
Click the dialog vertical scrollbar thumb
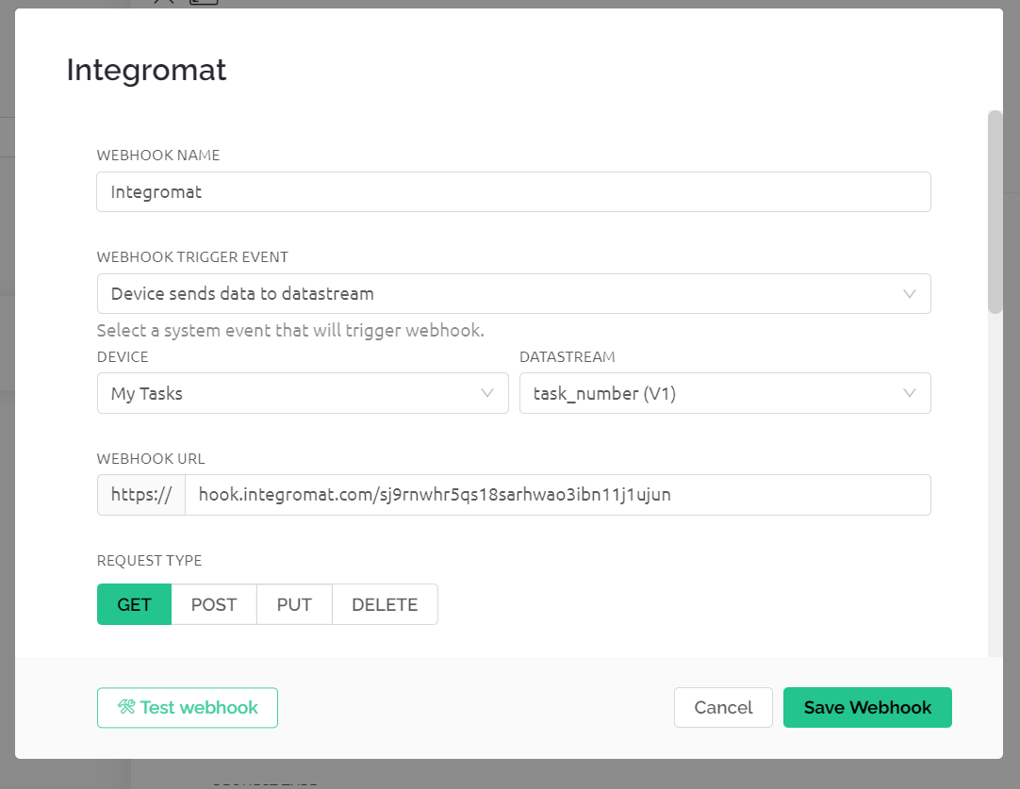995,212
